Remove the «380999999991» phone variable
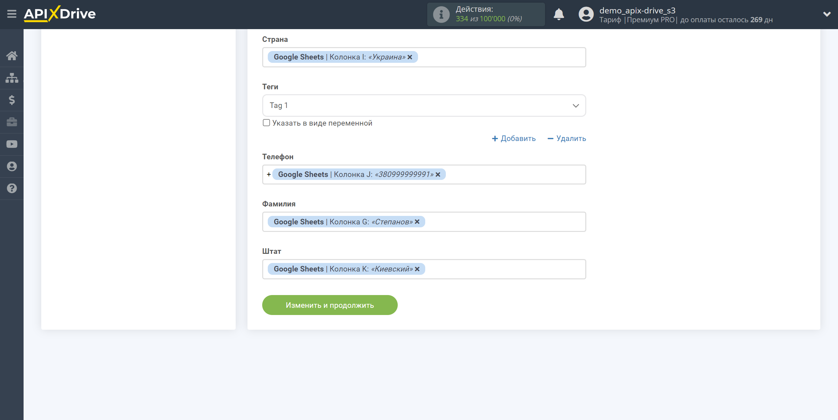The image size is (838, 420). 438,174
